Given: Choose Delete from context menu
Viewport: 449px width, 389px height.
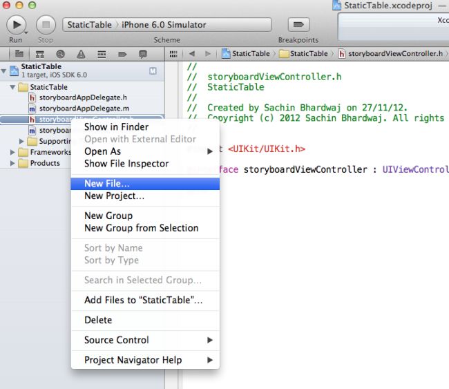Looking at the screenshot, I should (x=145, y=320).
